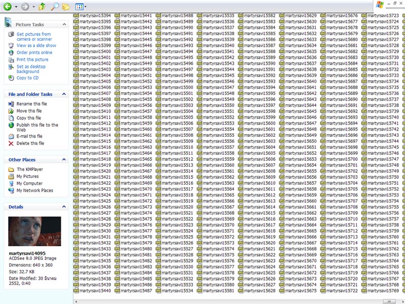Screen dimensions: 405x304
Task: Click the My Network Places icon
Action: (11, 191)
